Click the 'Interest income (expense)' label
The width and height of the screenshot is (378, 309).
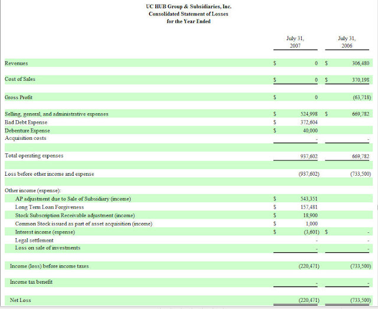pos(45,232)
